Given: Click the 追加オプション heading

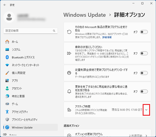Looking at the screenshot, I should pos(71,126).
